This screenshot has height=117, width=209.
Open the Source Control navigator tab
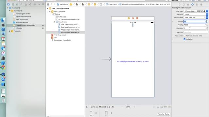(x=13, y=4)
